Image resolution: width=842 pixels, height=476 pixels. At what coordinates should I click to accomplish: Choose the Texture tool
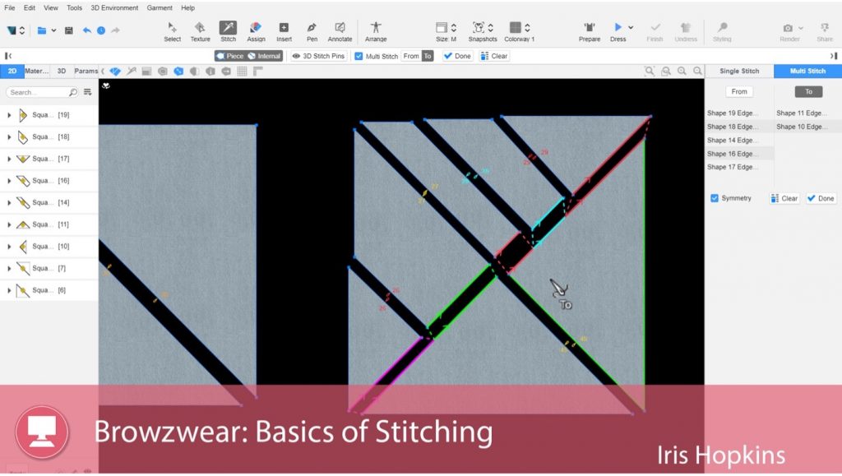click(200, 30)
